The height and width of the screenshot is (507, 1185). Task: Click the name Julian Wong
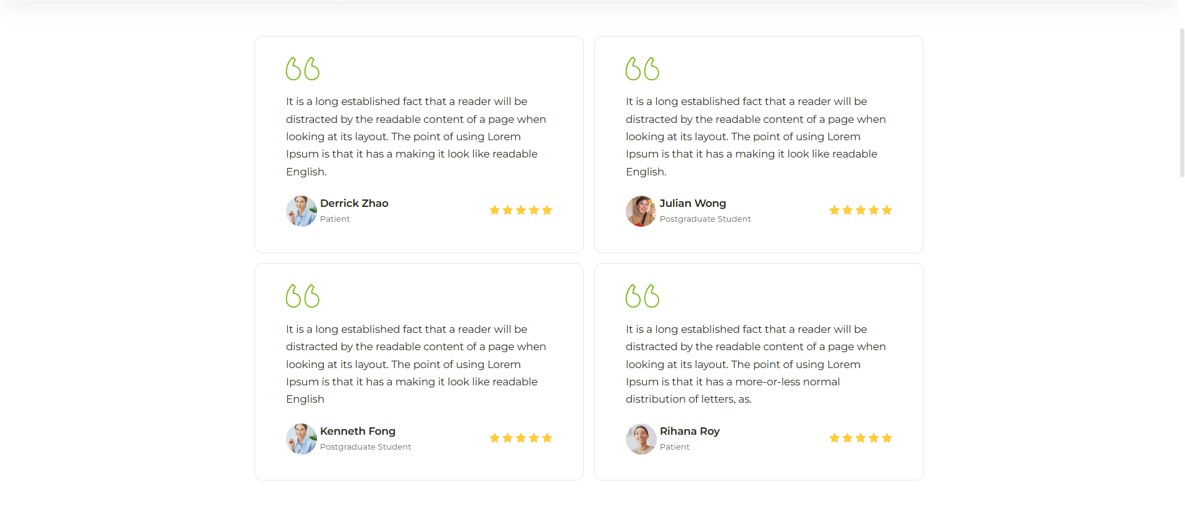693,203
